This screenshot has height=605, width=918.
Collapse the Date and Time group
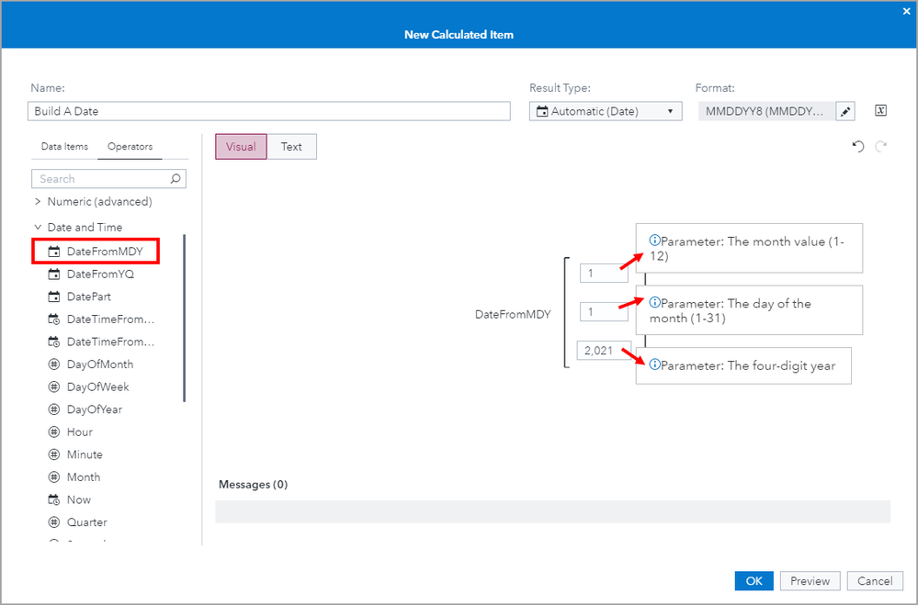pyautogui.click(x=38, y=227)
